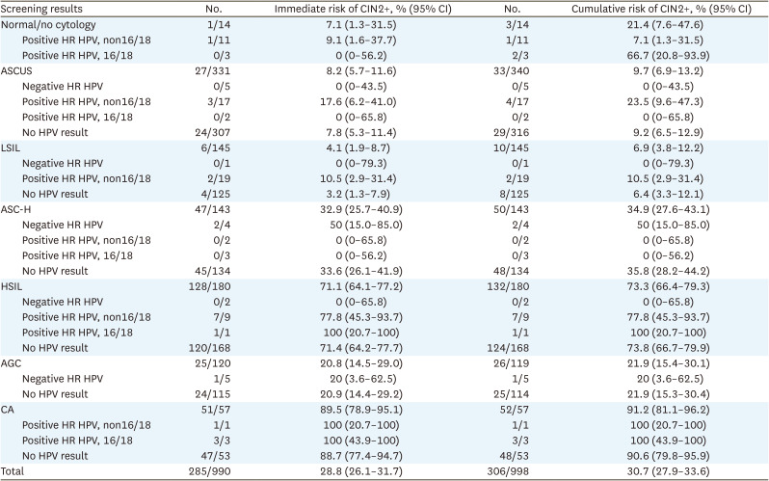Viewport: 769px width, 481px height.
Task: Click the 'CA' row label
Action: [x=13, y=408]
